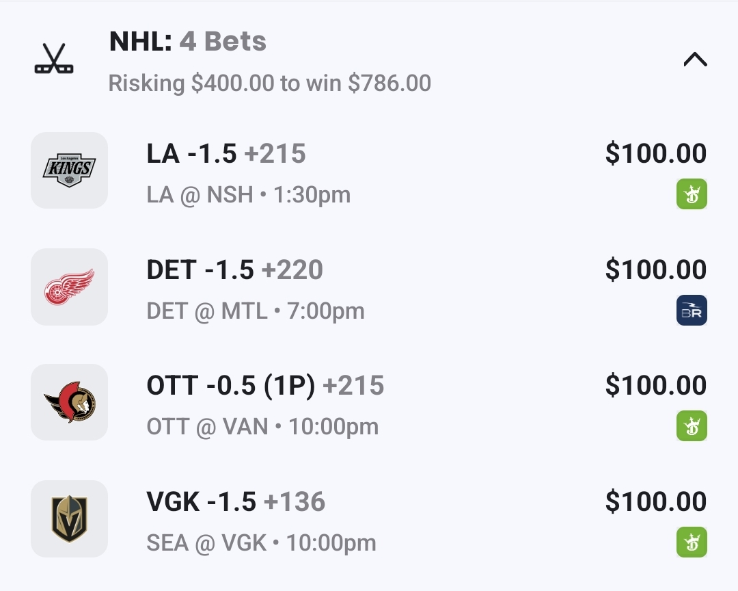Select the VGK -1.5 +136 bet
The height and width of the screenshot is (591, 738).
pos(236,502)
